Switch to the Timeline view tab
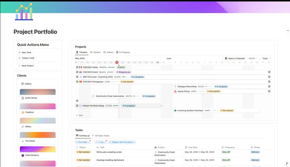The height and width of the screenshot is (167, 290). coord(82,52)
